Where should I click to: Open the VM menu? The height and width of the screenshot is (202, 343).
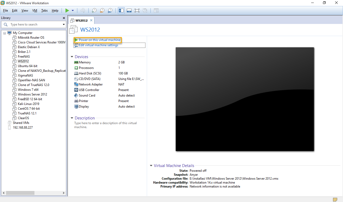pyautogui.click(x=34, y=11)
